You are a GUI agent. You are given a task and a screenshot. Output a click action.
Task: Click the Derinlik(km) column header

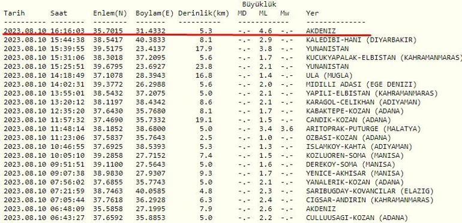(203, 13)
